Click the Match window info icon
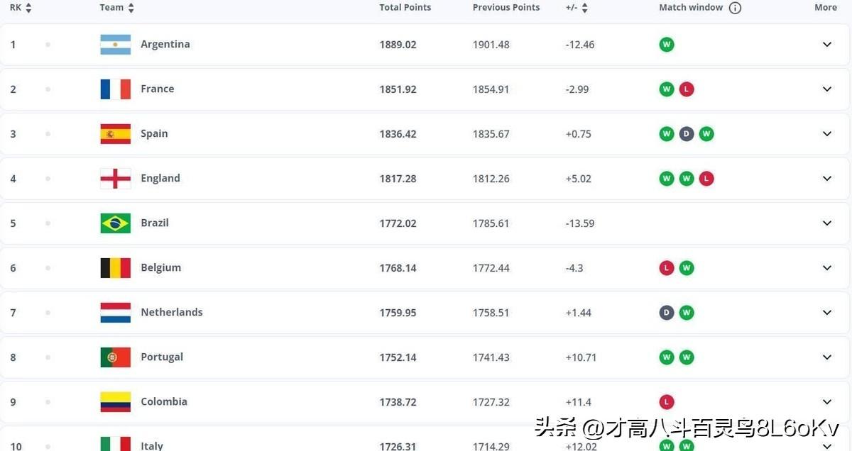Screen dimensions: 852x451 [x=735, y=8]
